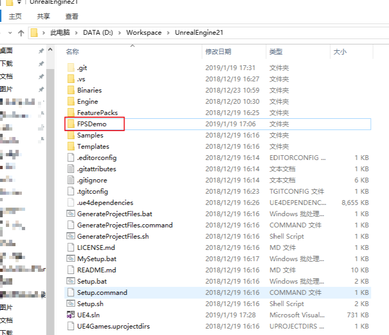Image resolution: width=389 pixels, height=335 pixels.
Task: Open the .git folder icon
Action: pyautogui.click(x=71, y=67)
